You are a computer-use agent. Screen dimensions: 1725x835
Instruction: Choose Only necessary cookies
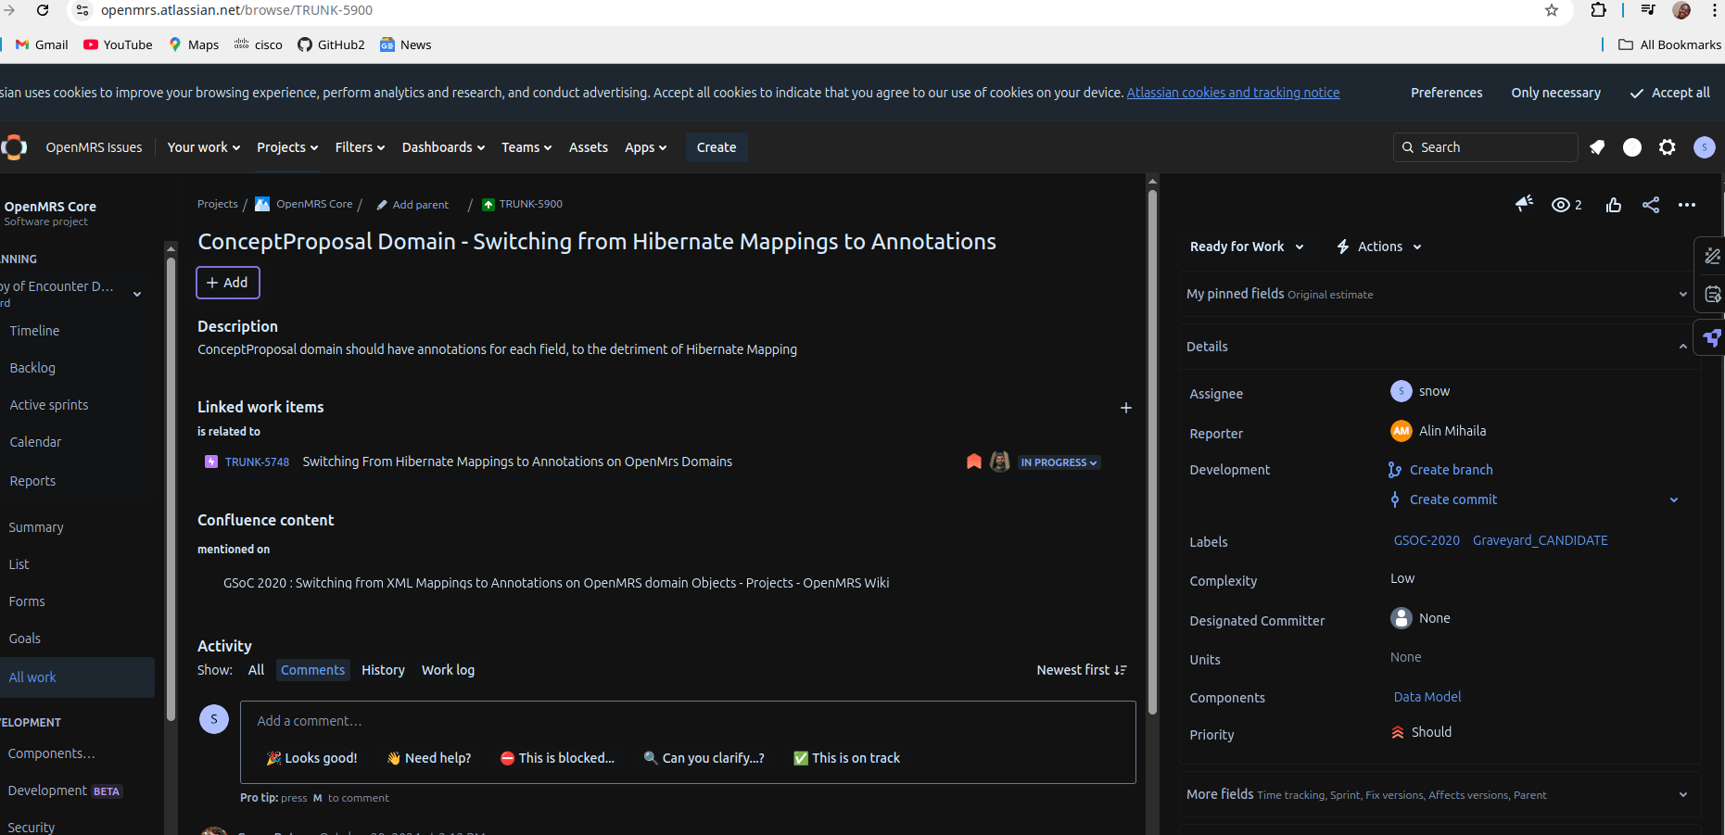pyautogui.click(x=1555, y=93)
